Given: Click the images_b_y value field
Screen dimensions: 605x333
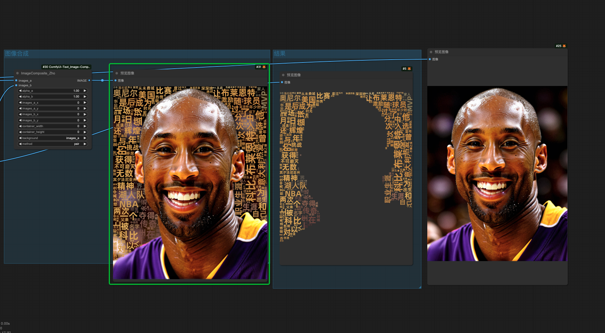Looking at the screenshot, I should pyautogui.click(x=53, y=120).
